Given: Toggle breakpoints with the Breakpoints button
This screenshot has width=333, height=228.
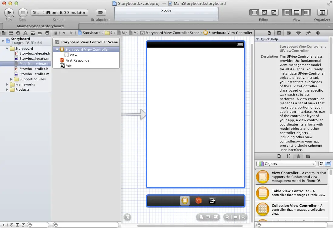Looking at the screenshot, I should tap(100, 12).
